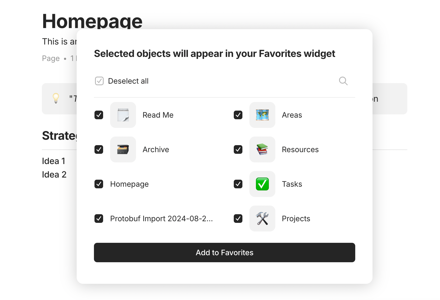Uncheck the Read Me checkbox
Viewport: 440px width, 300px height.
tap(99, 115)
